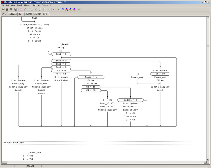Click the Save floppy disk icon

(x=7, y=9)
